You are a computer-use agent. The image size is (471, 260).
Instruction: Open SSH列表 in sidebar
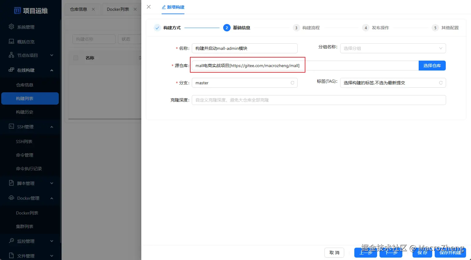pyautogui.click(x=30, y=142)
